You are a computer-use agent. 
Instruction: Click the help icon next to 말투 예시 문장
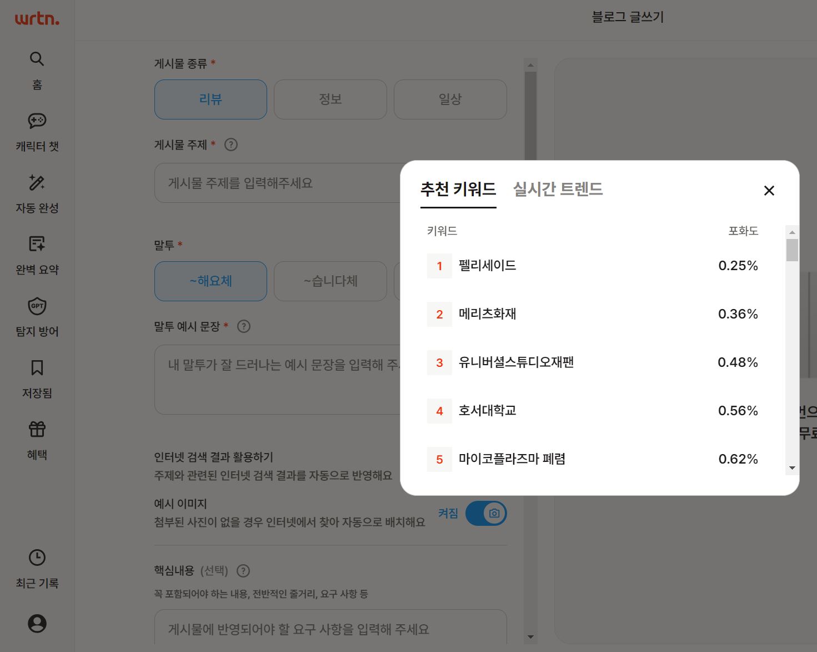pyautogui.click(x=243, y=326)
